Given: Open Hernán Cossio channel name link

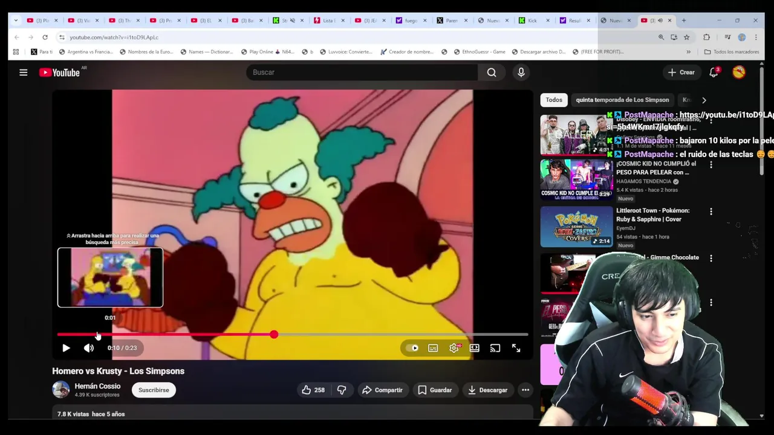Looking at the screenshot, I should [x=97, y=386].
